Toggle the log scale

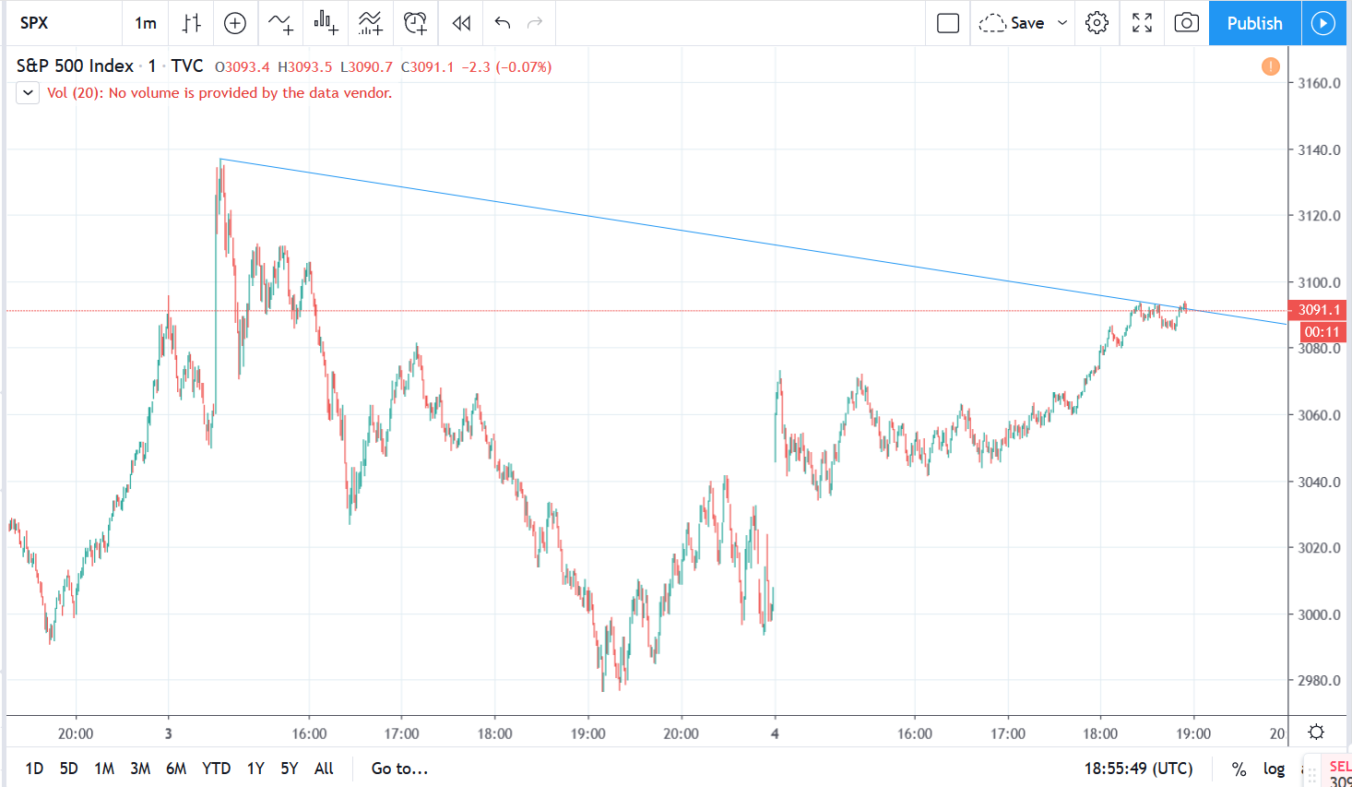tap(1274, 769)
